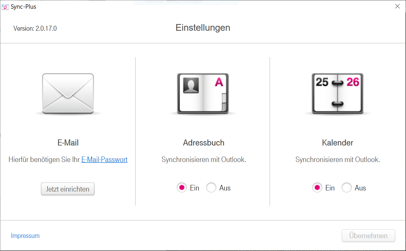Click Kalender's Synchronisieren mit Outlook text
This screenshot has height=251, width=406.
pyautogui.click(x=338, y=160)
